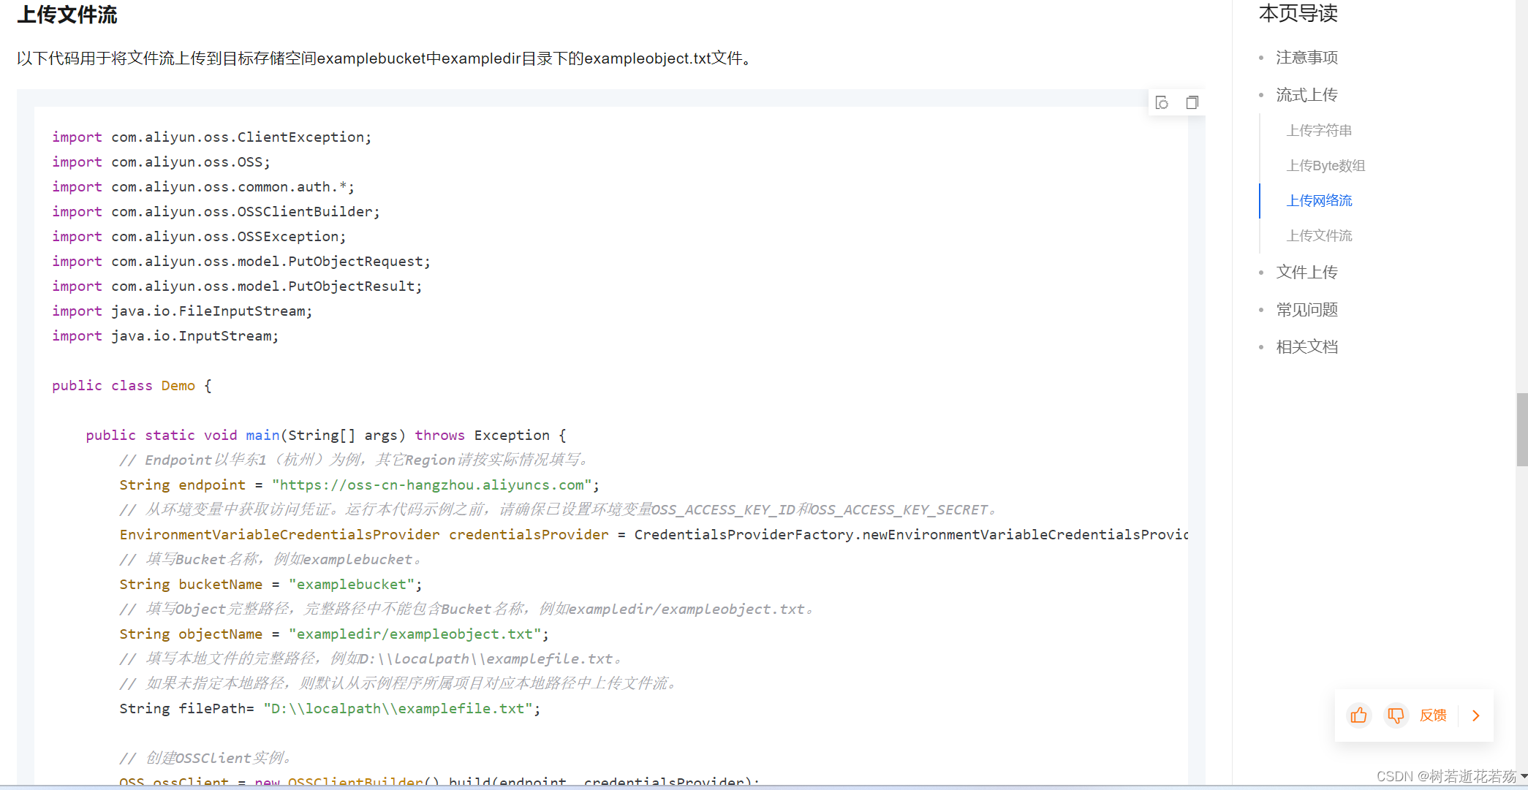Open the code block settings gear icon

1162,102
